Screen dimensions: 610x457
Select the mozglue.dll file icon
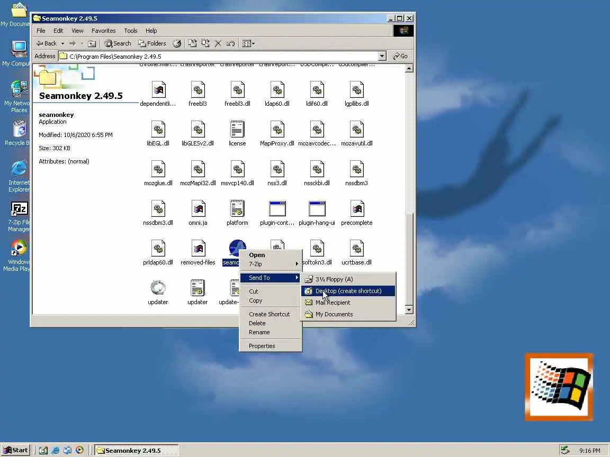click(158, 169)
